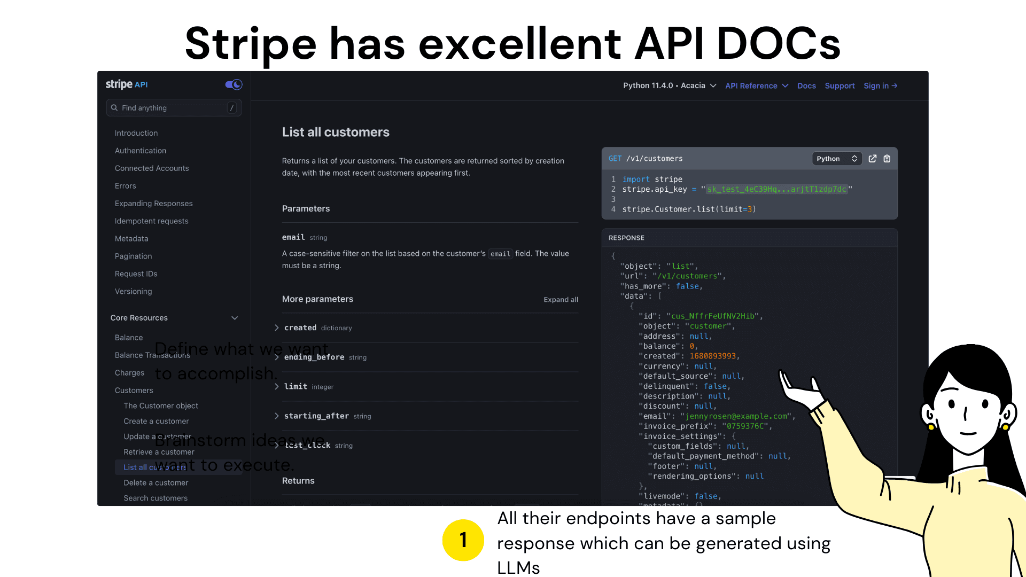Click Expand all parameters
Viewport: 1026px width, 577px height.
point(561,300)
